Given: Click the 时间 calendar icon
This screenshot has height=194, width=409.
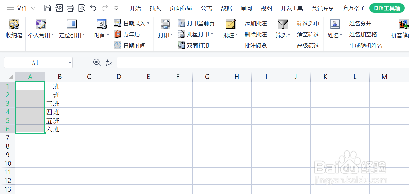Looking at the screenshot, I should 101,24.
